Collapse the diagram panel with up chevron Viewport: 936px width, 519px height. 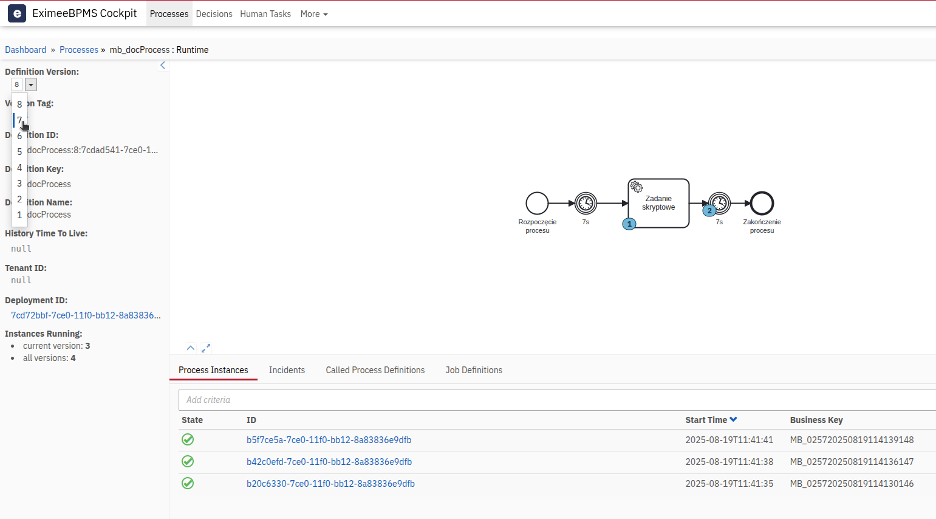pos(191,348)
